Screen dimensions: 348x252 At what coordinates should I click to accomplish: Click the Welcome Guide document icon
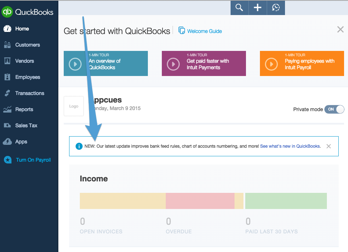coord(182,30)
